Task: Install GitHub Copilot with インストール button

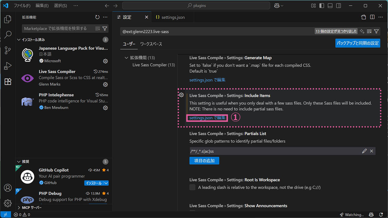Action: 94,183
